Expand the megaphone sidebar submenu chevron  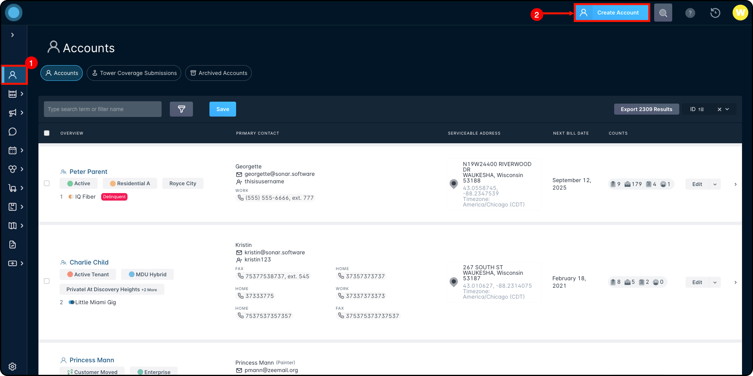coord(22,113)
